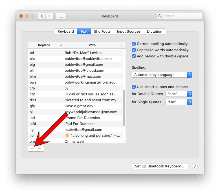The image size is (220, 195).
Task: Click Set Up Bluetooth Keyboard button
Action: pyautogui.click(x=159, y=166)
